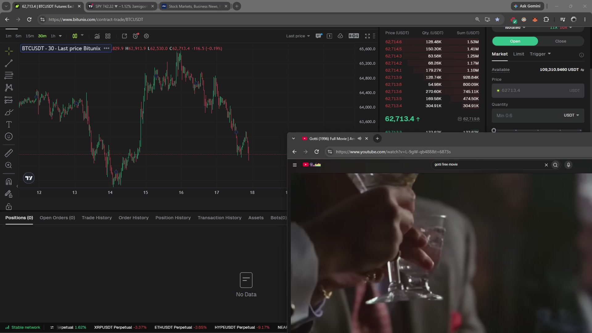Mute the Gotti YouTube tab audio
The width and height of the screenshot is (592, 333).
360,139
